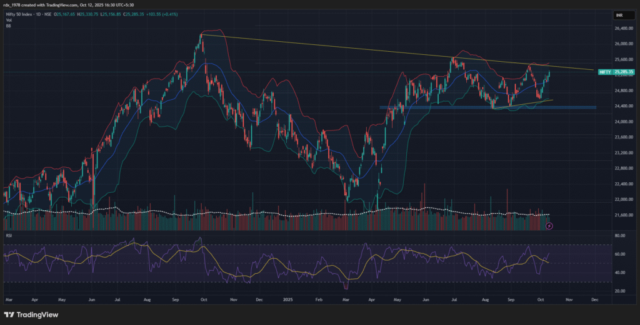The image size is (640, 325).
Task: Click the purple lightning bolt icon
Action: (549, 226)
